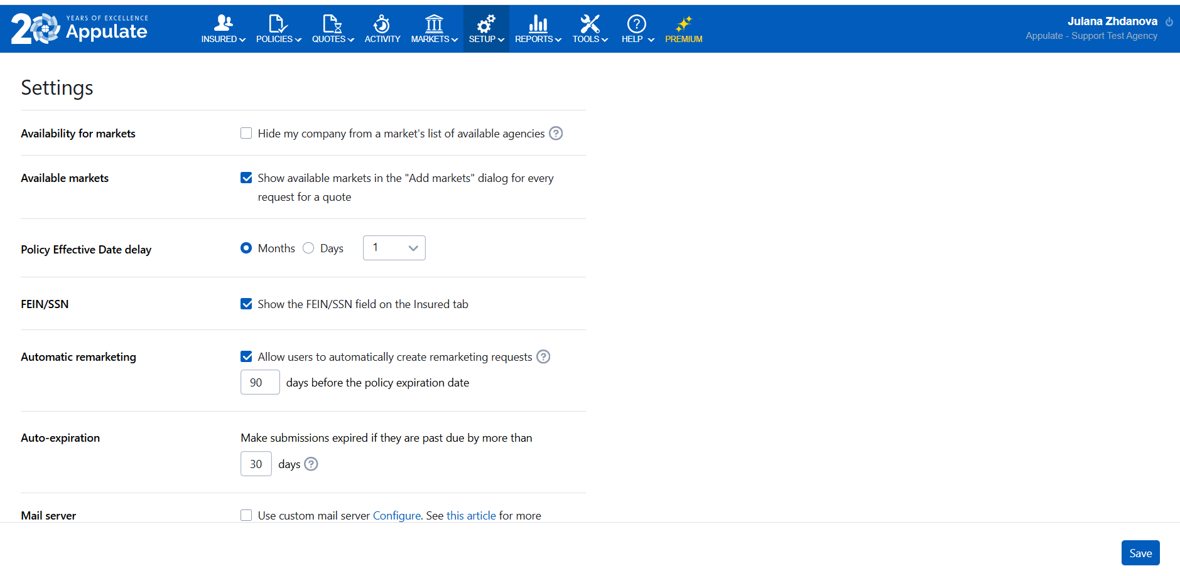Open the Activity stopwatch icon
This screenshot has height=576, width=1180.
point(382,24)
